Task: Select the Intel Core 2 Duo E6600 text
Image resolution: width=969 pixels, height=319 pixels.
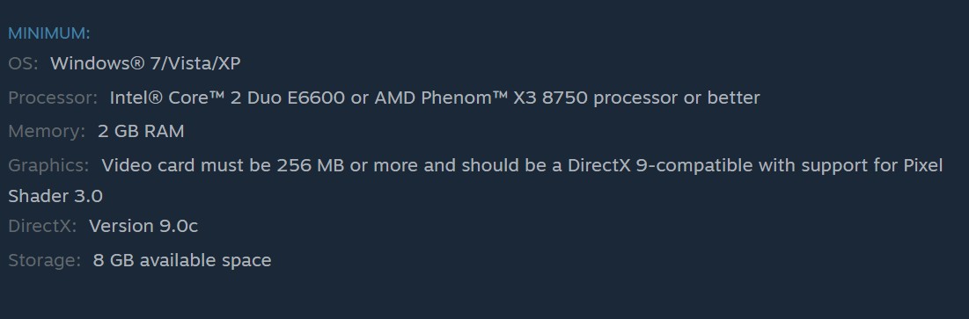Action: coord(227,98)
